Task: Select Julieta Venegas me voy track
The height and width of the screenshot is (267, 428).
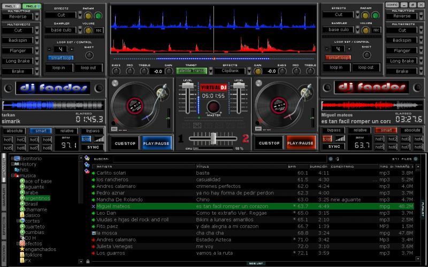Action: 253,246
